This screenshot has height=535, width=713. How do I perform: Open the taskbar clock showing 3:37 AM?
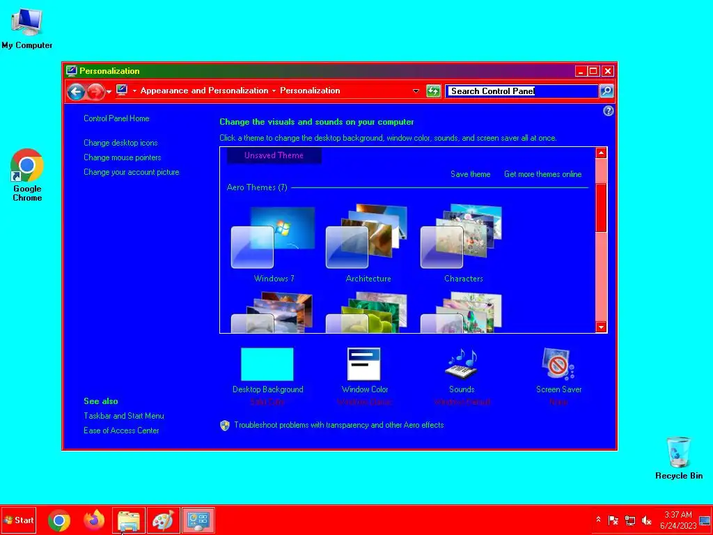(x=678, y=520)
